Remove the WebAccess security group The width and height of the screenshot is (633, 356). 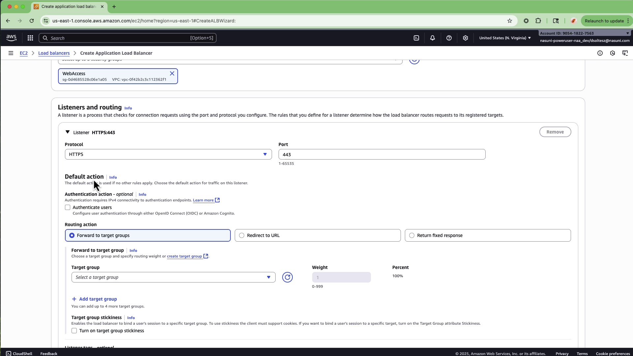[x=172, y=73]
